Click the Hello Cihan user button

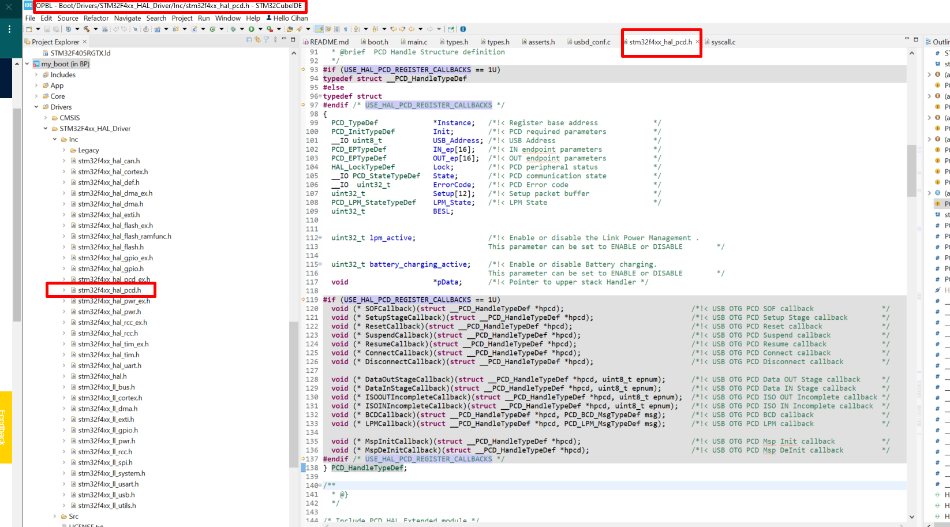click(x=287, y=18)
